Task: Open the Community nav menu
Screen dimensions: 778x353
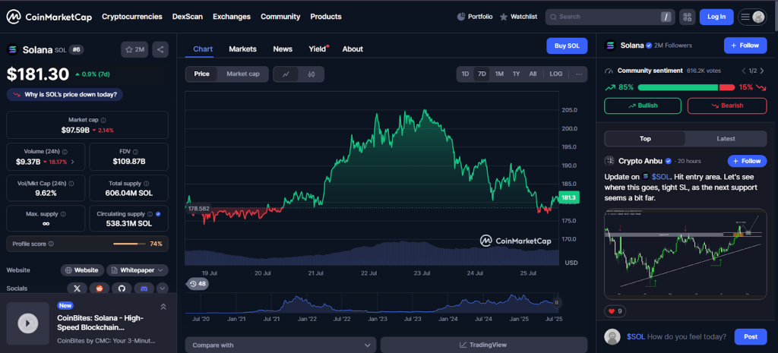Action: point(280,17)
